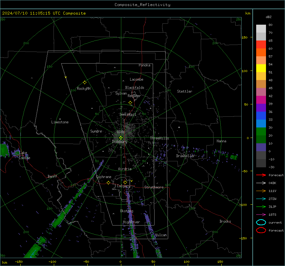
Task: Click the Calgary label on the map
Action: coord(123,186)
